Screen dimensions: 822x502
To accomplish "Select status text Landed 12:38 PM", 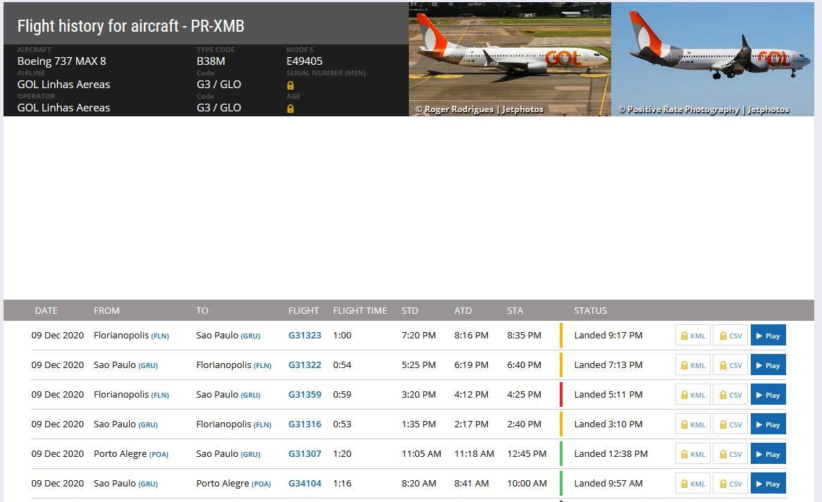I will (611, 454).
